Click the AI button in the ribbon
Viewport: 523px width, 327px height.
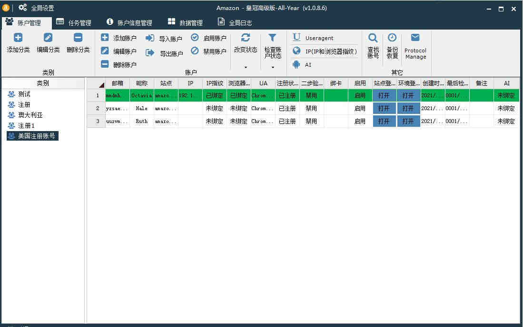(302, 64)
